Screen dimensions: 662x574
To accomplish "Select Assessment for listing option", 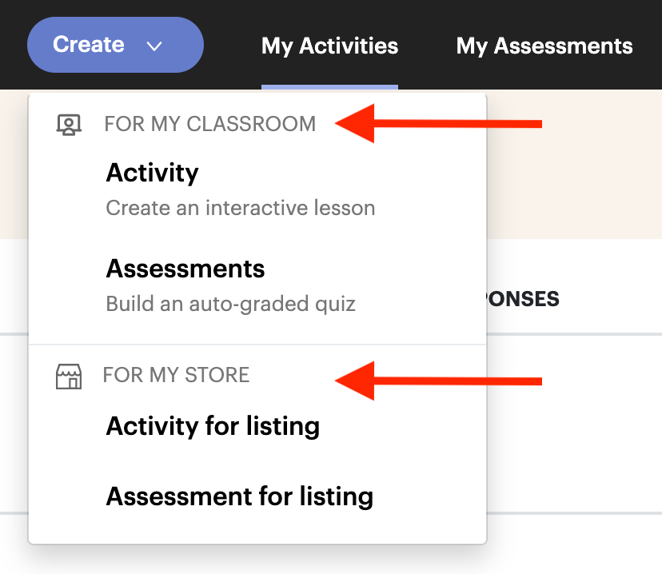I will pyautogui.click(x=239, y=496).
